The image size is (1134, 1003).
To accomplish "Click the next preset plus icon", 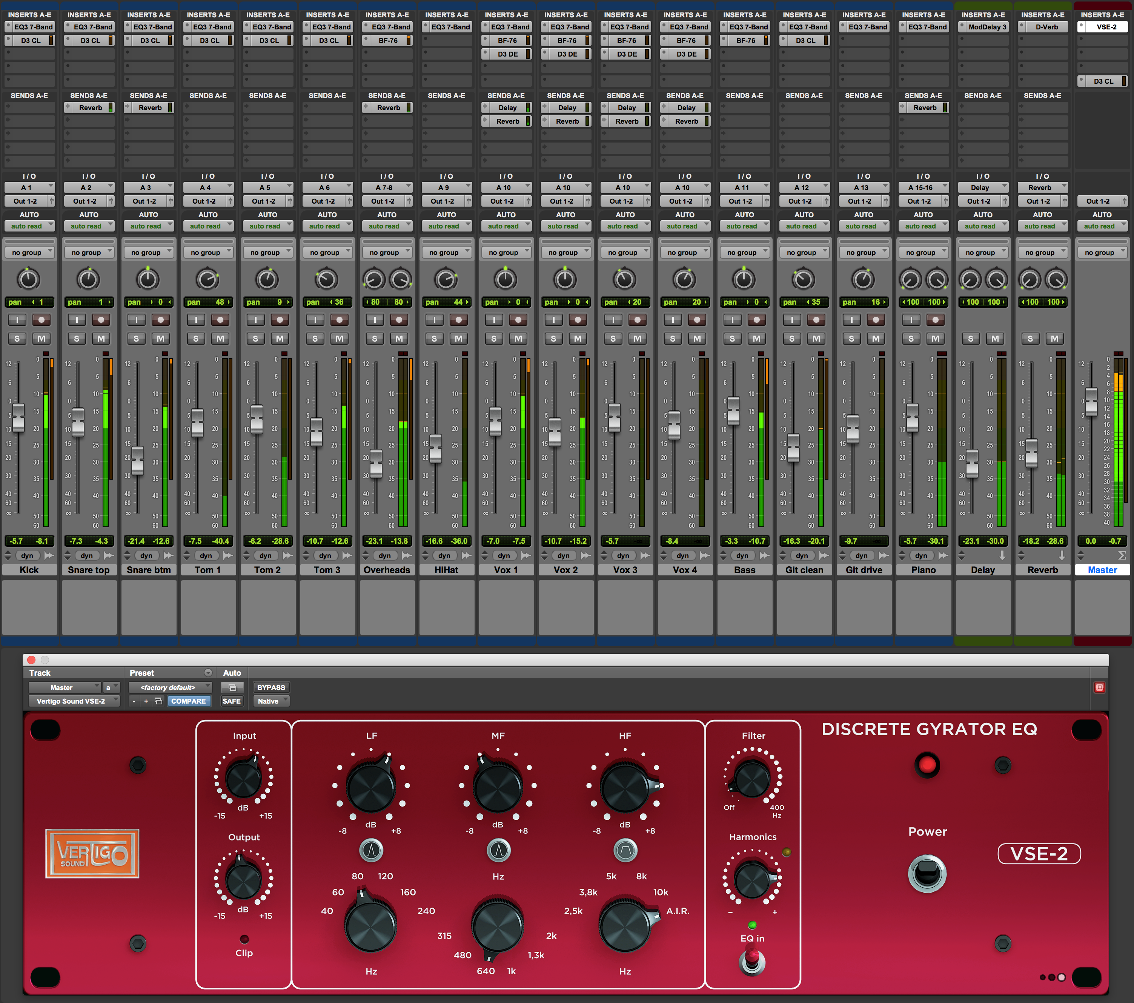I will coord(146,701).
